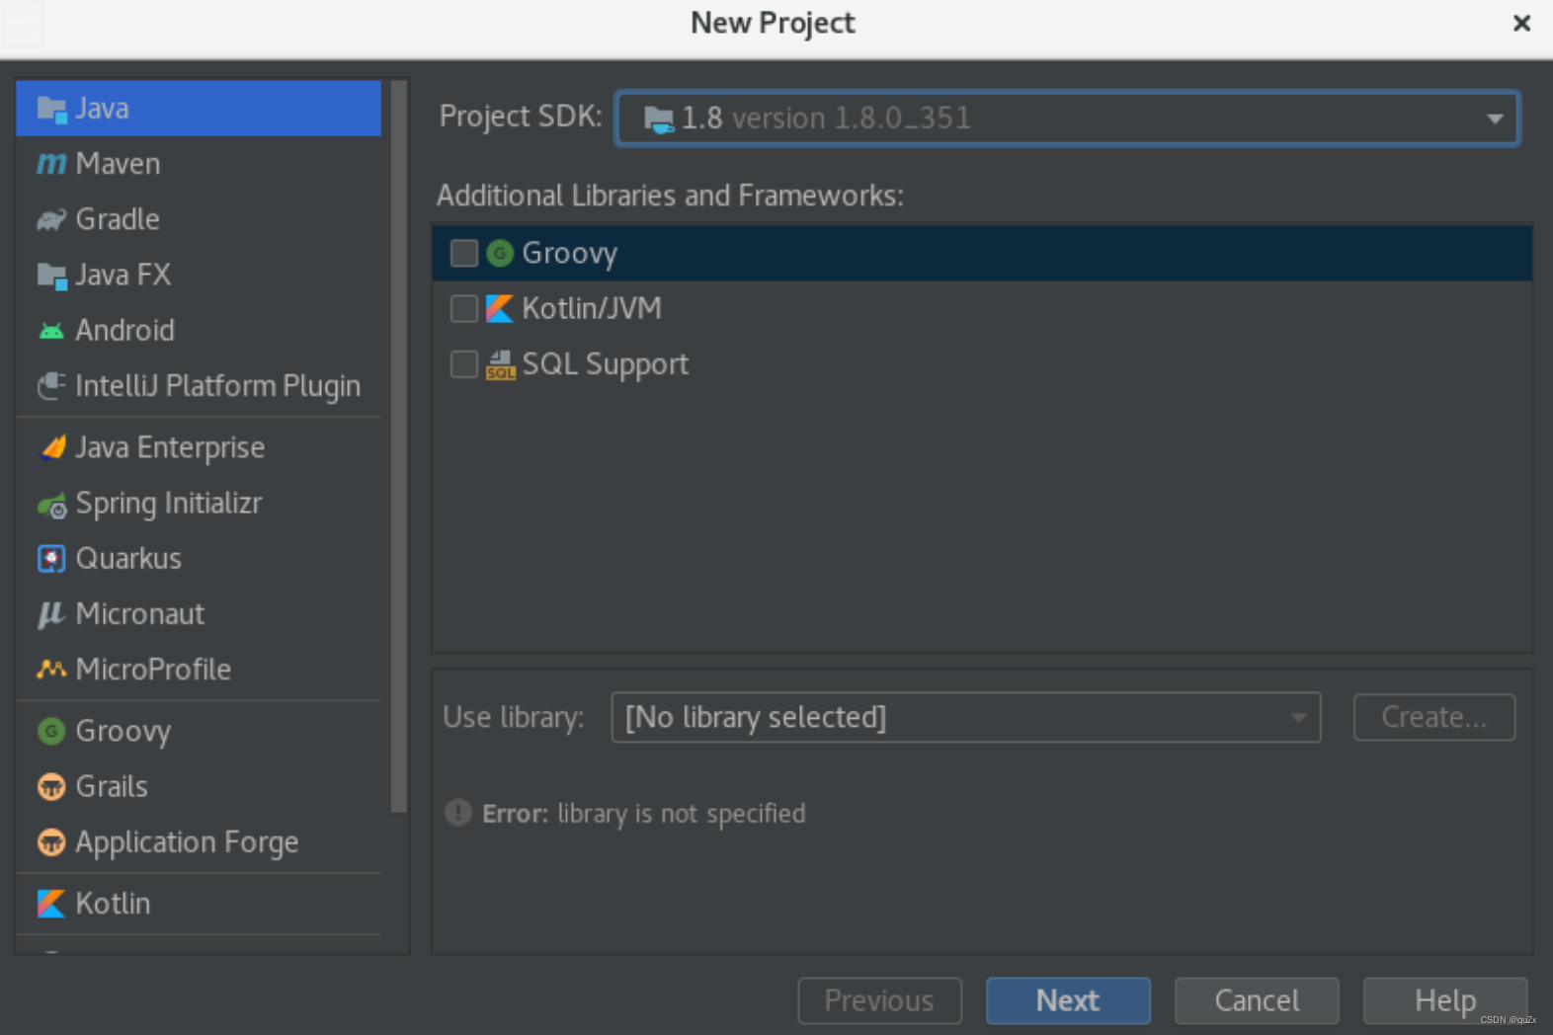Viewport: 1553px width, 1035px height.
Task: Click the Kotlin/JVM logo in frameworks list
Action: pyautogui.click(x=500, y=309)
